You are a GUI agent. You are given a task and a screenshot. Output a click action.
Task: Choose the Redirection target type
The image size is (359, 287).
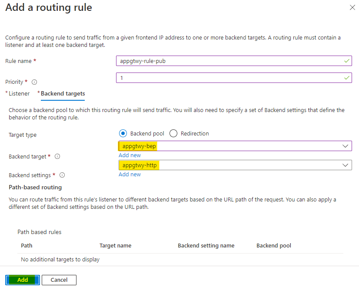tap(173, 133)
